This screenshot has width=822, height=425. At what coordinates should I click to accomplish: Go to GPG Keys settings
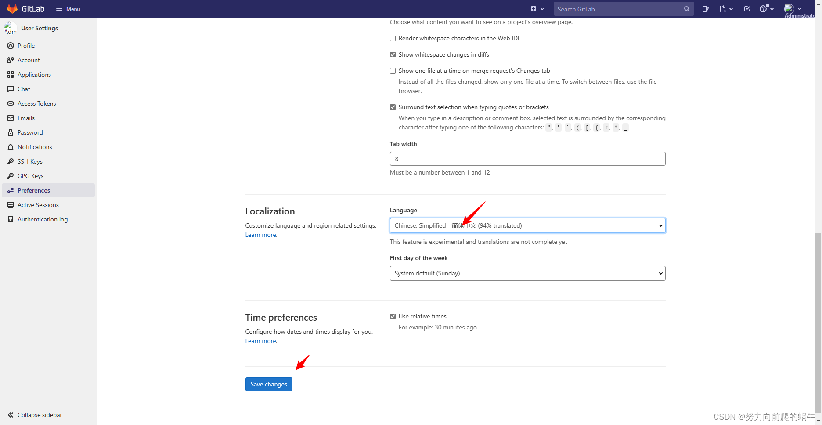(48, 176)
